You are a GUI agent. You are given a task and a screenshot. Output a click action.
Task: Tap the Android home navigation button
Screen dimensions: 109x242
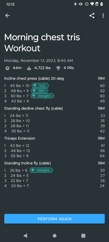click(x=54, y=236)
